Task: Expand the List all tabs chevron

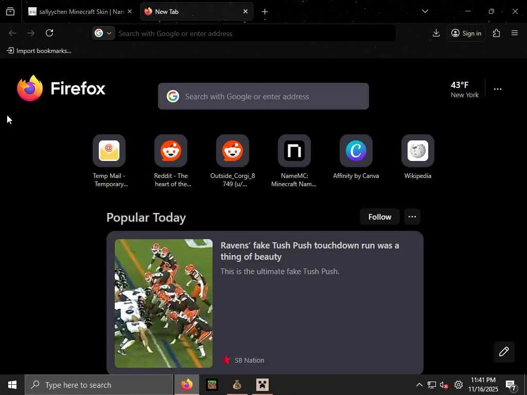Action: (425, 11)
